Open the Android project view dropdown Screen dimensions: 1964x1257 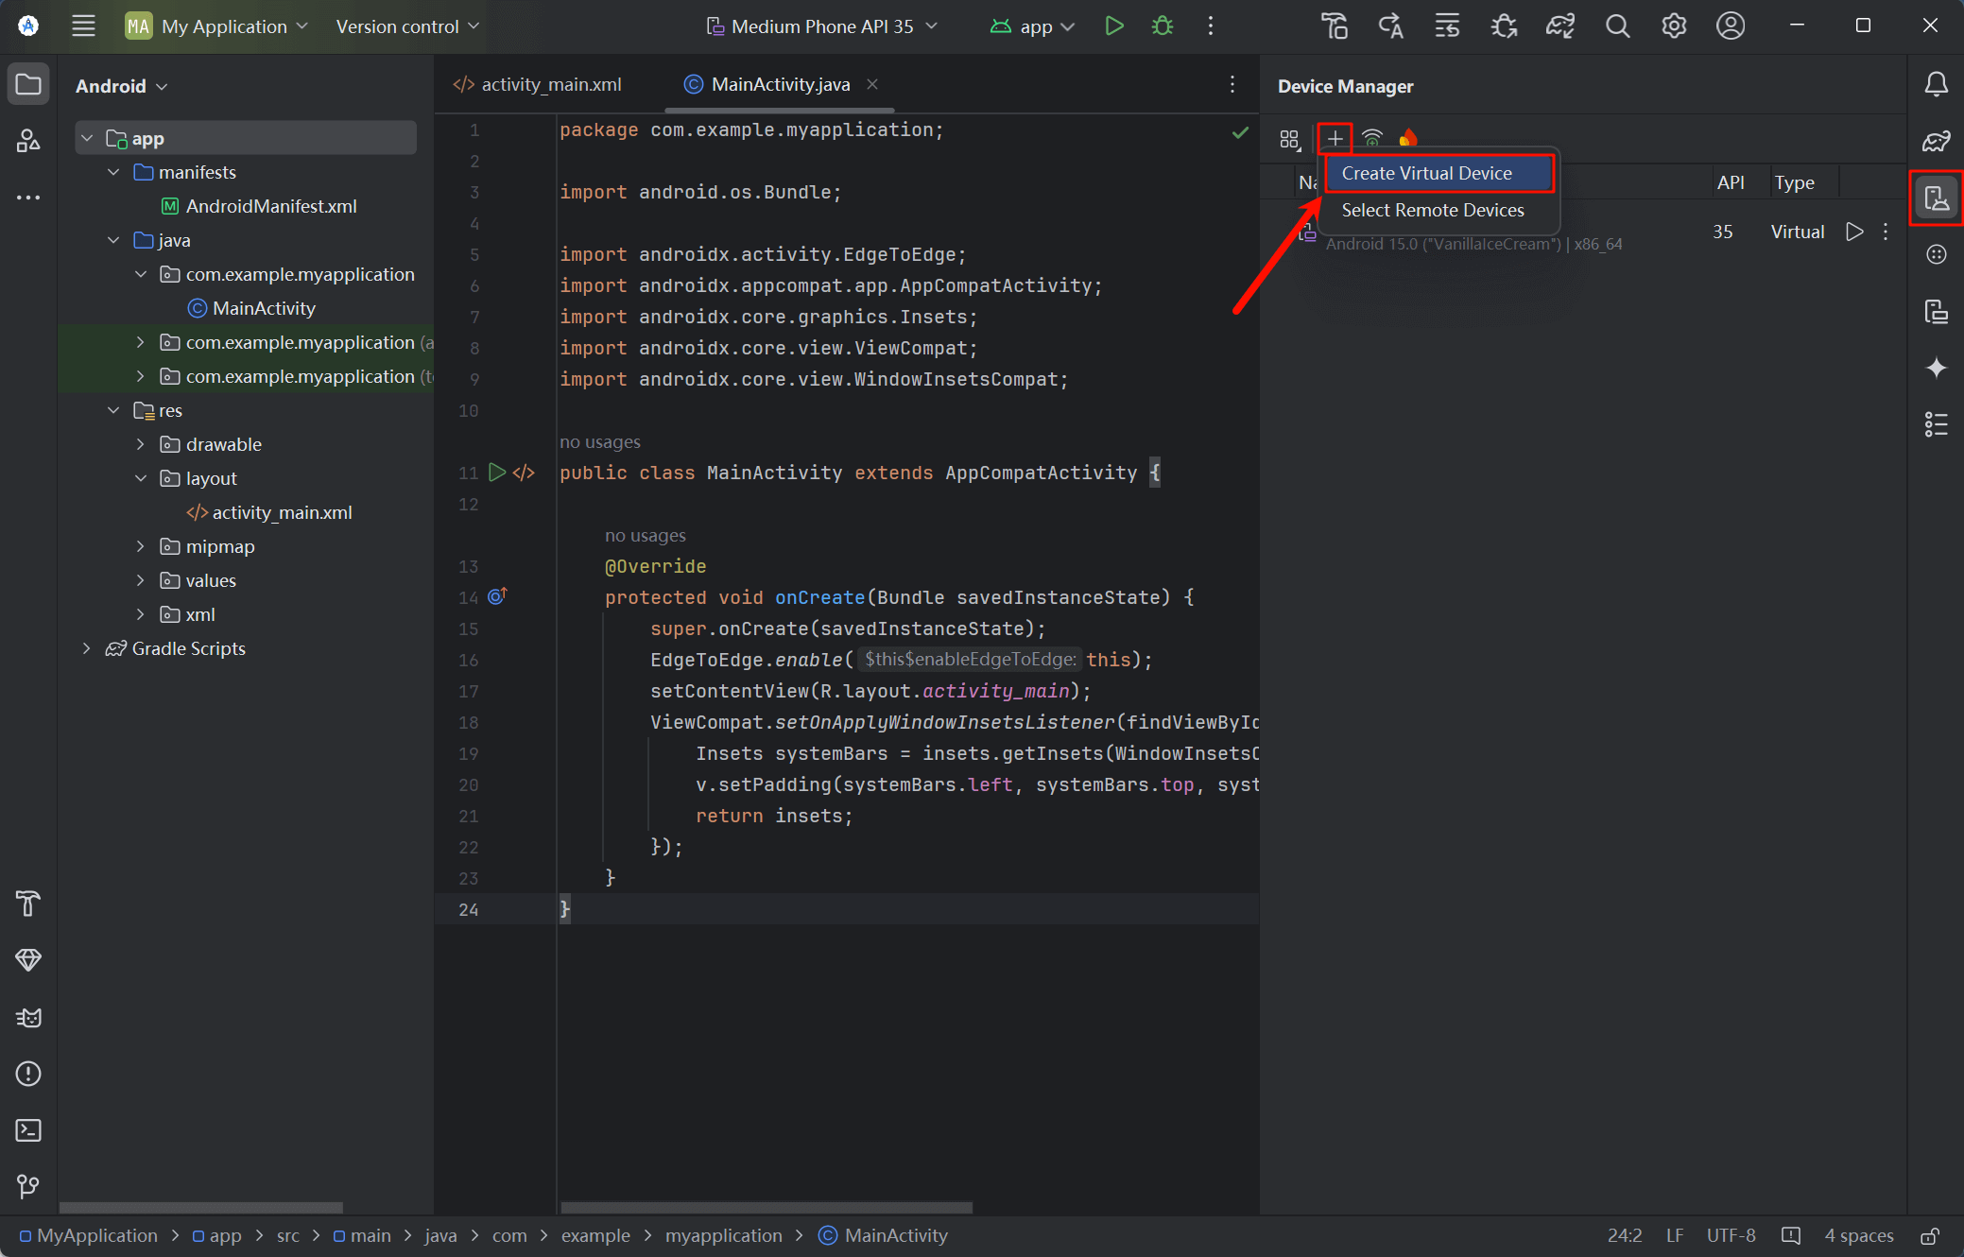(121, 86)
